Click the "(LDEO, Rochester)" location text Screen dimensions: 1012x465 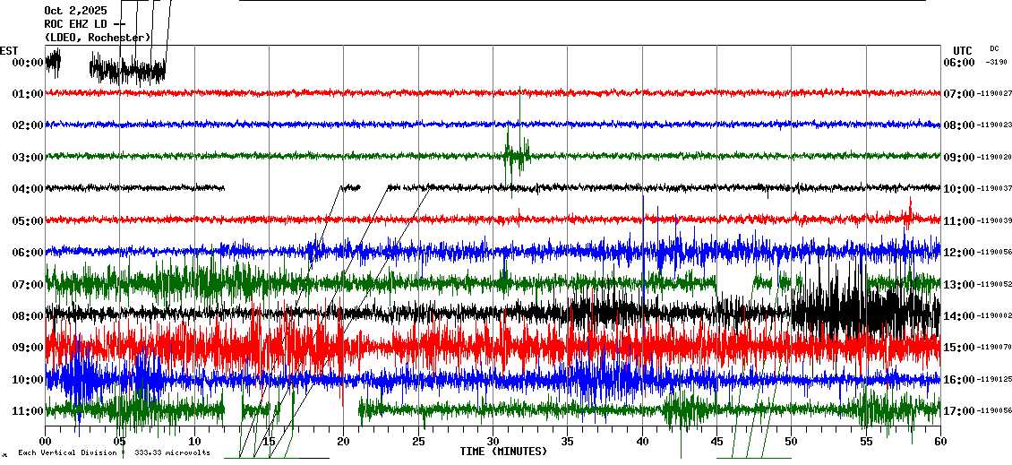[98, 37]
